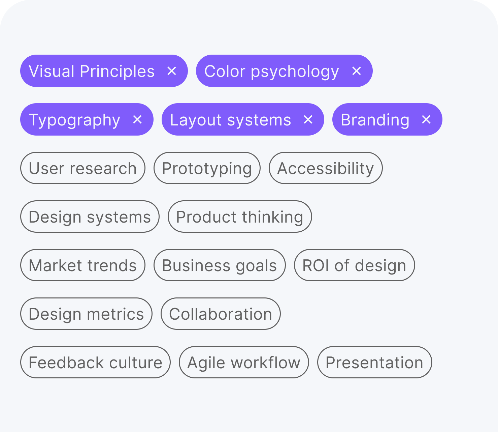Remove the Branding tag via its × icon

(426, 119)
